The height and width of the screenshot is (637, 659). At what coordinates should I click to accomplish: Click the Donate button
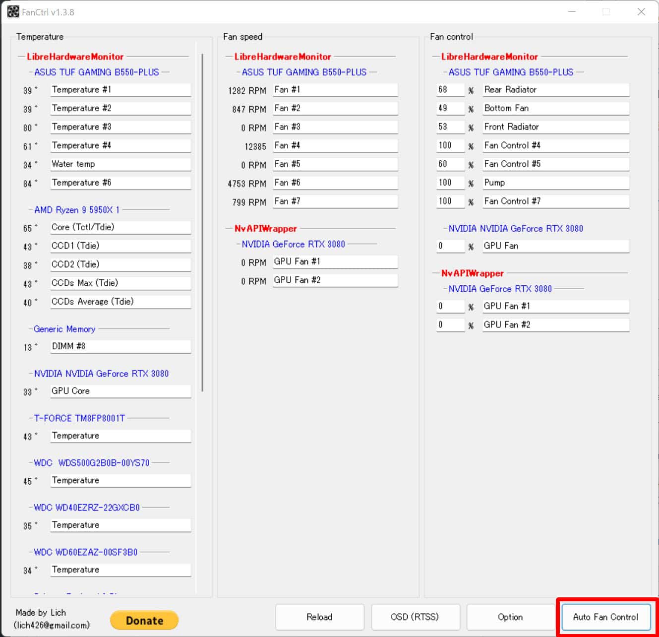coord(144,620)
